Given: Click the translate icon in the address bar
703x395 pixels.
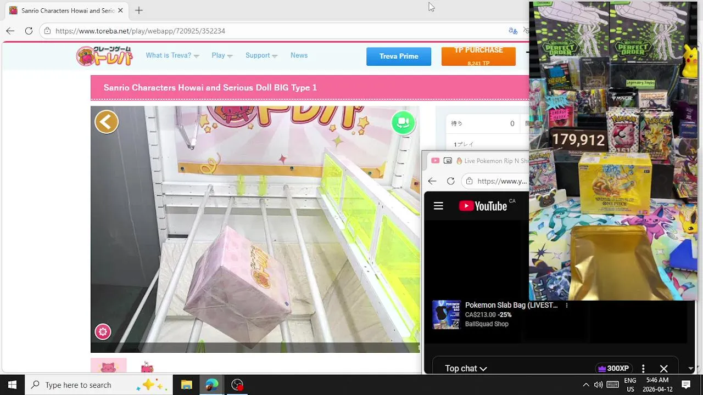Looking at the screenshot, I should click(x=513, y=31).
